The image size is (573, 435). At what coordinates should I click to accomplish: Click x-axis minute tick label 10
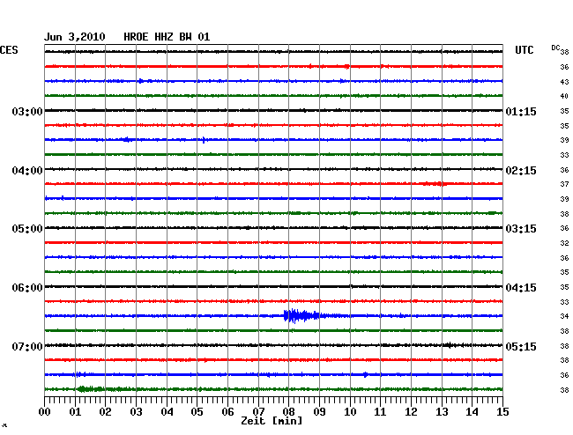[x=350, y=411]
